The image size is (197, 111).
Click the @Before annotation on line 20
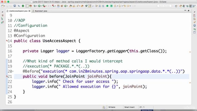pyautogui.click(x=30, y=71)
